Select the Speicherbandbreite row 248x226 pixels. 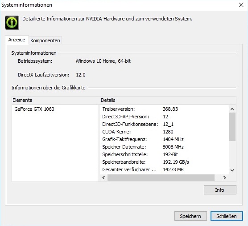click(x=164, y=162)
